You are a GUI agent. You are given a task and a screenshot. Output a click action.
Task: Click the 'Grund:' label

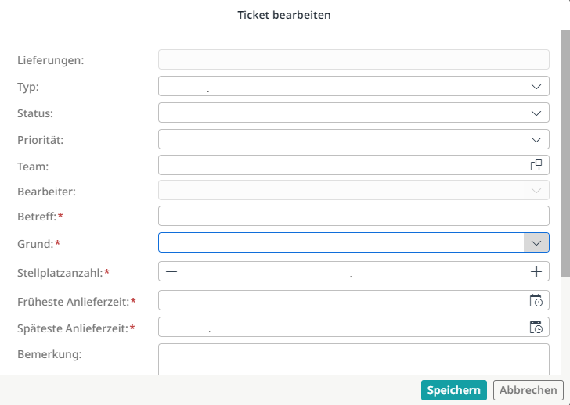coord(35,244)
